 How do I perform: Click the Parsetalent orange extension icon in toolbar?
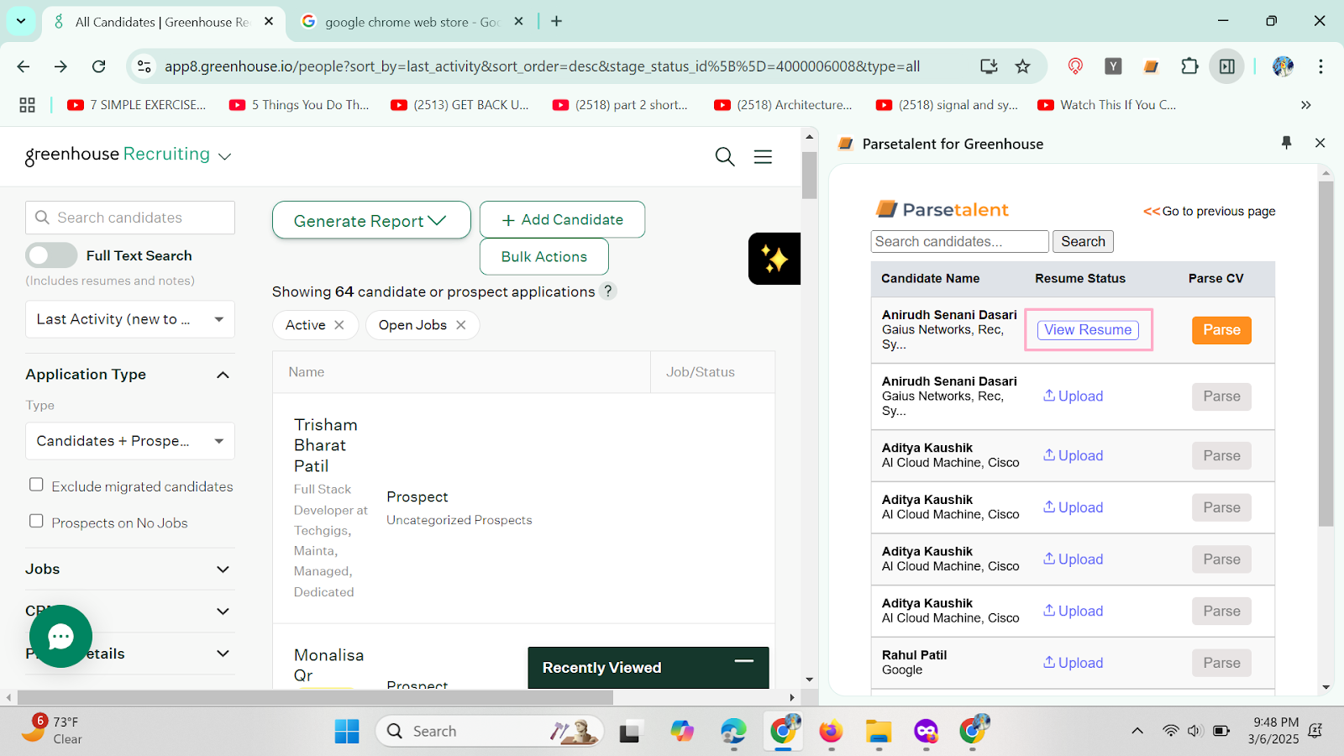click(1152, 66)
